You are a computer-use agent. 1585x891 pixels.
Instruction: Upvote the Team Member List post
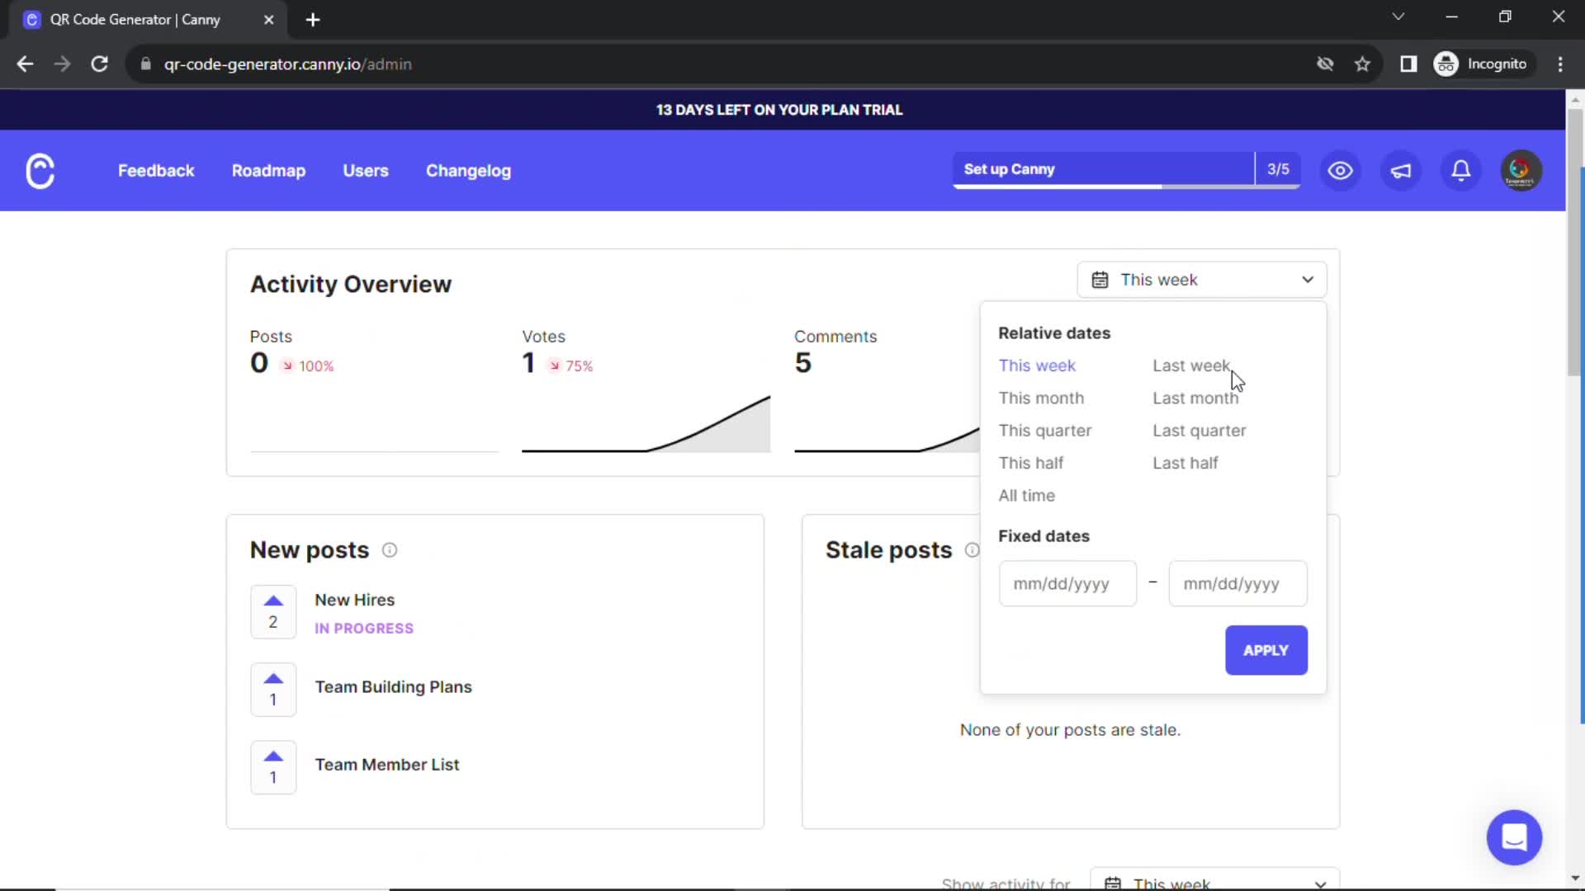[x=273, y=766]
